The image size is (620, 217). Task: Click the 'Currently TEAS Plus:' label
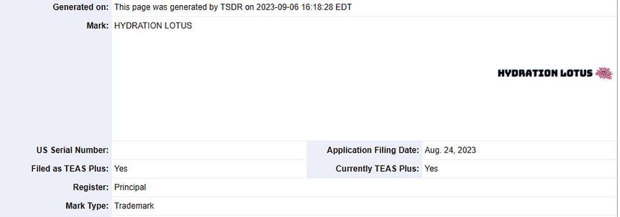tap(377, 169)
